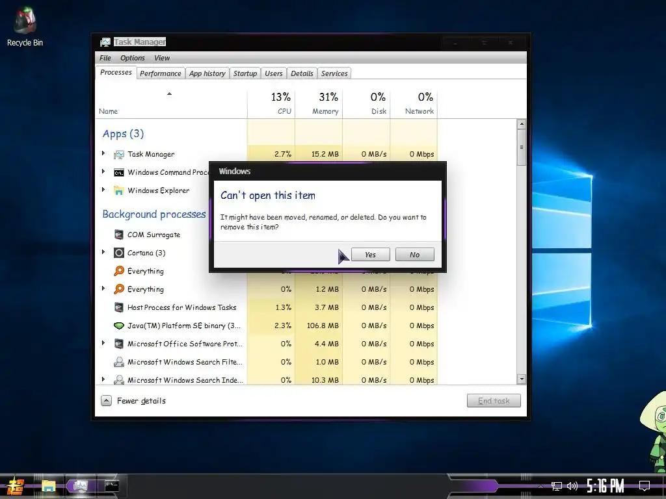Click the volume speaker tray icon
The image size is (666, 499).
coord(572,486)
